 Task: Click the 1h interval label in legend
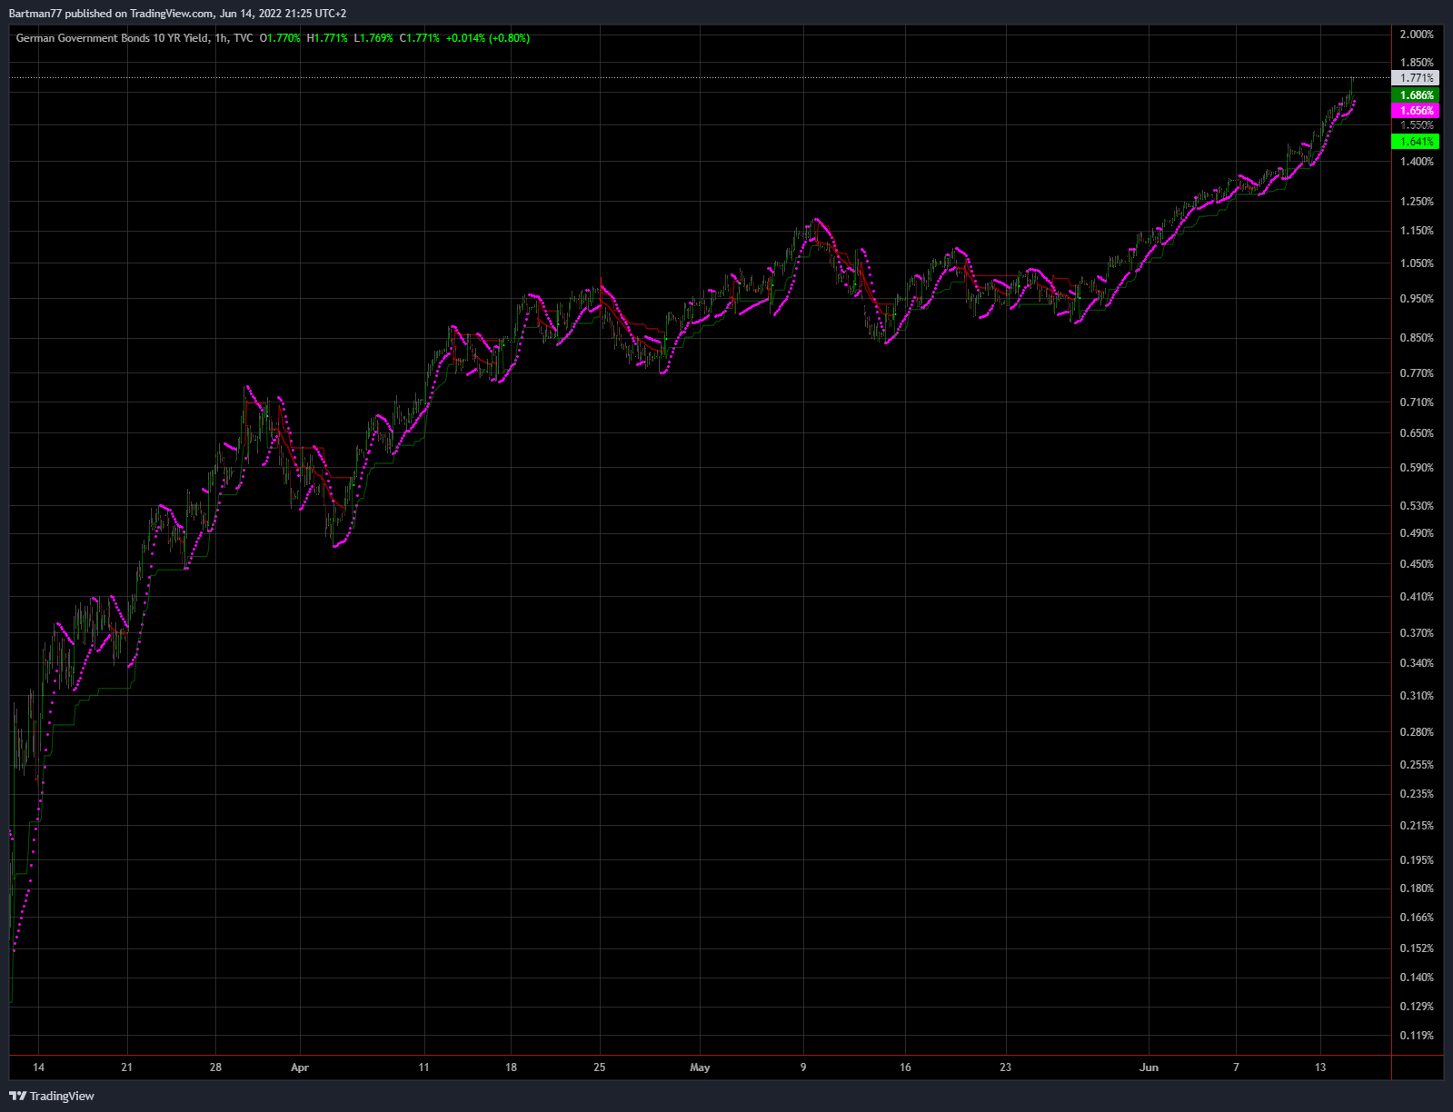221,38
